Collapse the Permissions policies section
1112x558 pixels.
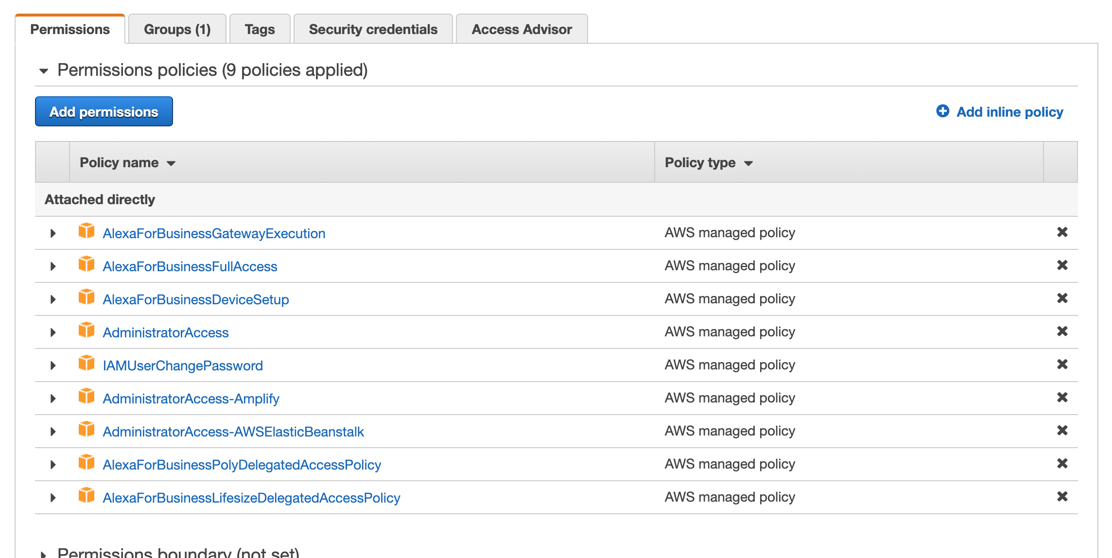[x=44, y=71]
